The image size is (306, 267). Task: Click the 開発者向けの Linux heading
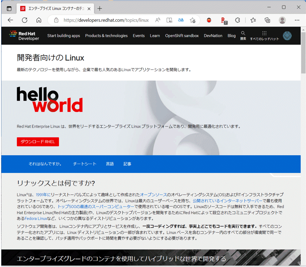click(x=51, y=58)
